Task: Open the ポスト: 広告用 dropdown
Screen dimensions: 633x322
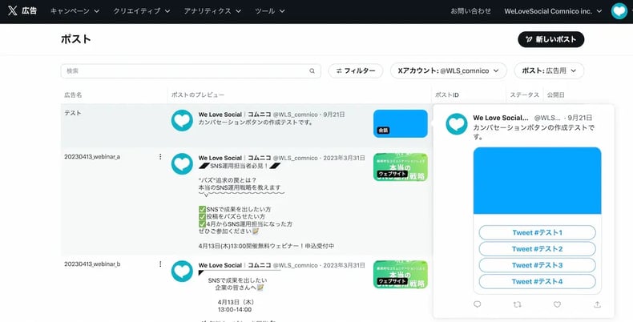Action: click(x=549, y=70)
